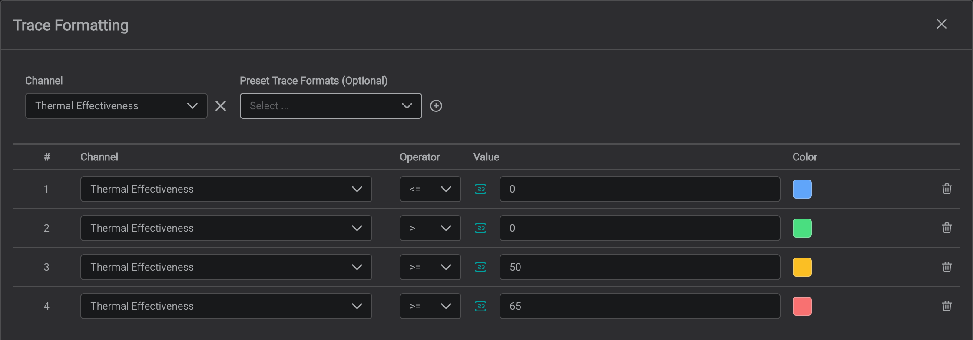Image resolution: width=973 pixels, height=340 pixels.
Task: Delete formatting rule row 3
Action: tap(947, 267)
